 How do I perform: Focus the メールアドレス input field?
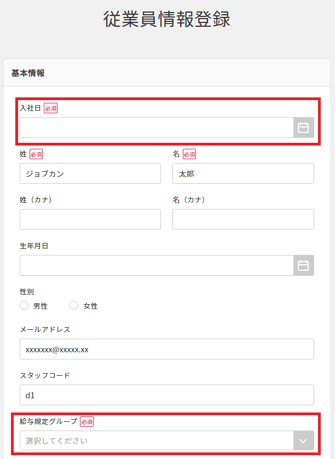point(167,349)
